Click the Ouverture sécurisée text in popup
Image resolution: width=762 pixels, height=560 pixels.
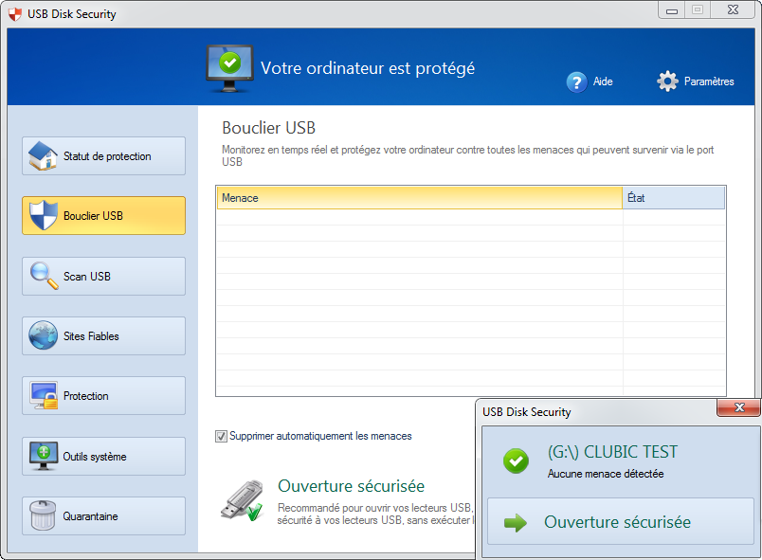617,522
